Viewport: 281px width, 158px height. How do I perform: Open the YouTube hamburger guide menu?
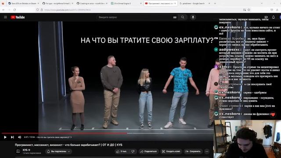(x=5, y=17)
